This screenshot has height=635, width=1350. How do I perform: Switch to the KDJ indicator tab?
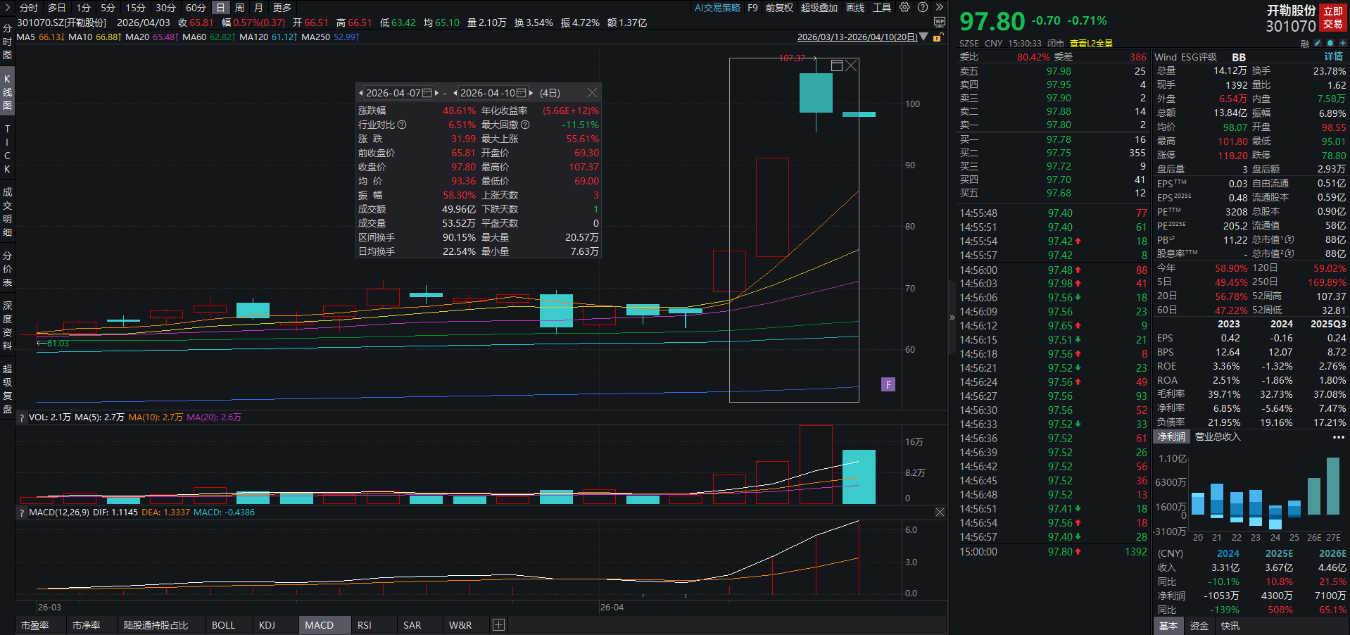point(266,625)
